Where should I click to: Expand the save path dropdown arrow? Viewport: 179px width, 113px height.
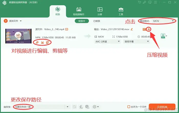[x=68, y=107]
